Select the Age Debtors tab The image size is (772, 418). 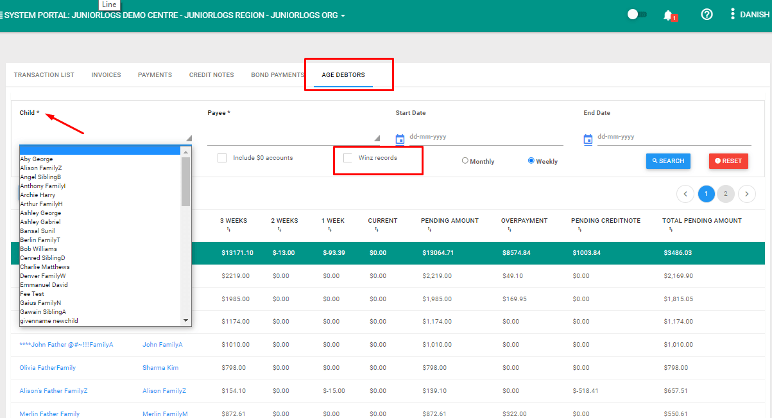(x=343, y=75)
